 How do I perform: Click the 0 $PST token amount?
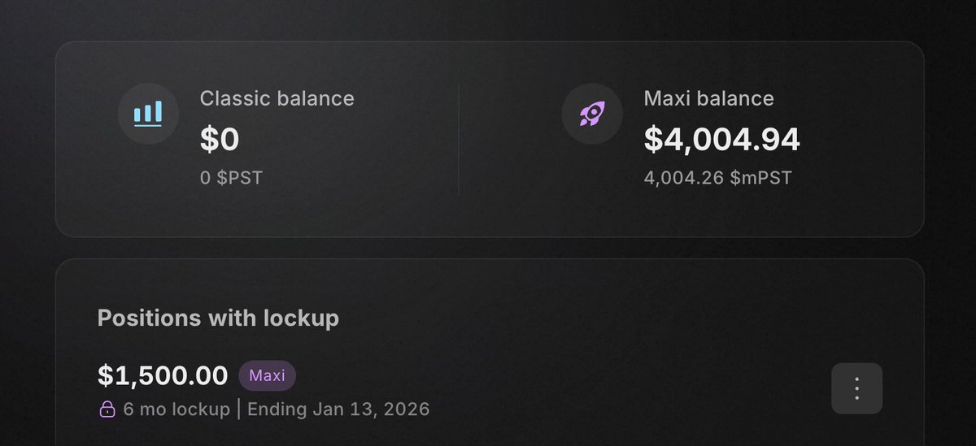(232, 177)
